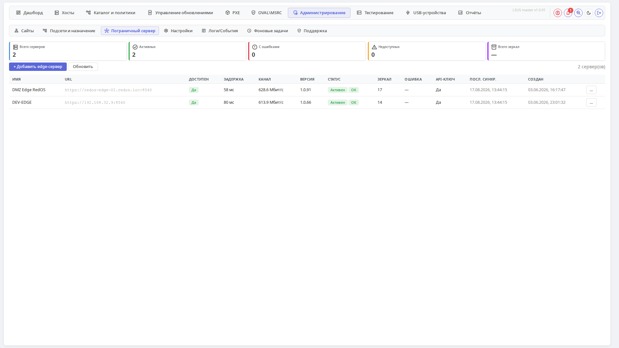The width and height of the screenshot is (619, 348).
Task: Click the Активных checkmark icon
Action: pos(135,47)
